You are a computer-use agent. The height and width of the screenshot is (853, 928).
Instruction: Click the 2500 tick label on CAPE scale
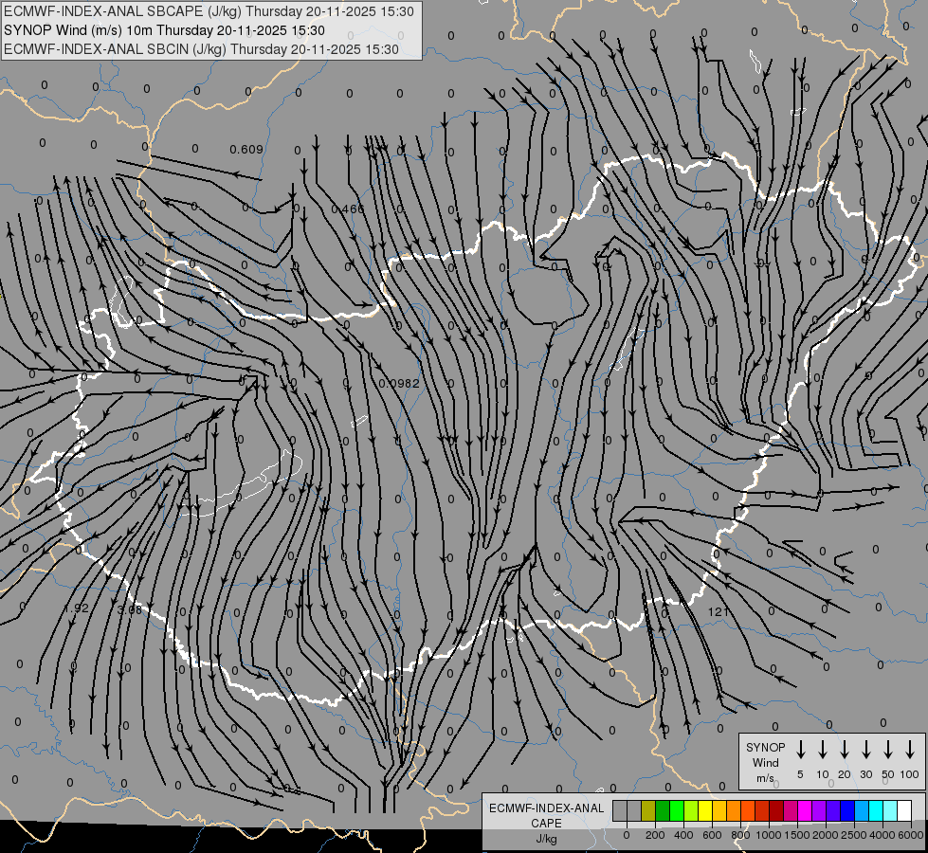point(853,835)
